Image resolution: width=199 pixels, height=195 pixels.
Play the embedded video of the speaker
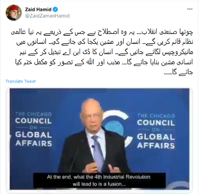click(x=99, y=139)
